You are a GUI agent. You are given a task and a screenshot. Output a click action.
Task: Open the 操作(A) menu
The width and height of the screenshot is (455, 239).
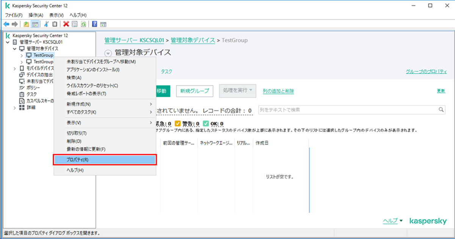(x=36, y=15)
